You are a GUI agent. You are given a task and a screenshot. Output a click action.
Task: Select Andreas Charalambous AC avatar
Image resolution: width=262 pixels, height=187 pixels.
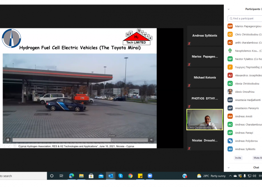[x=230, y=125]
